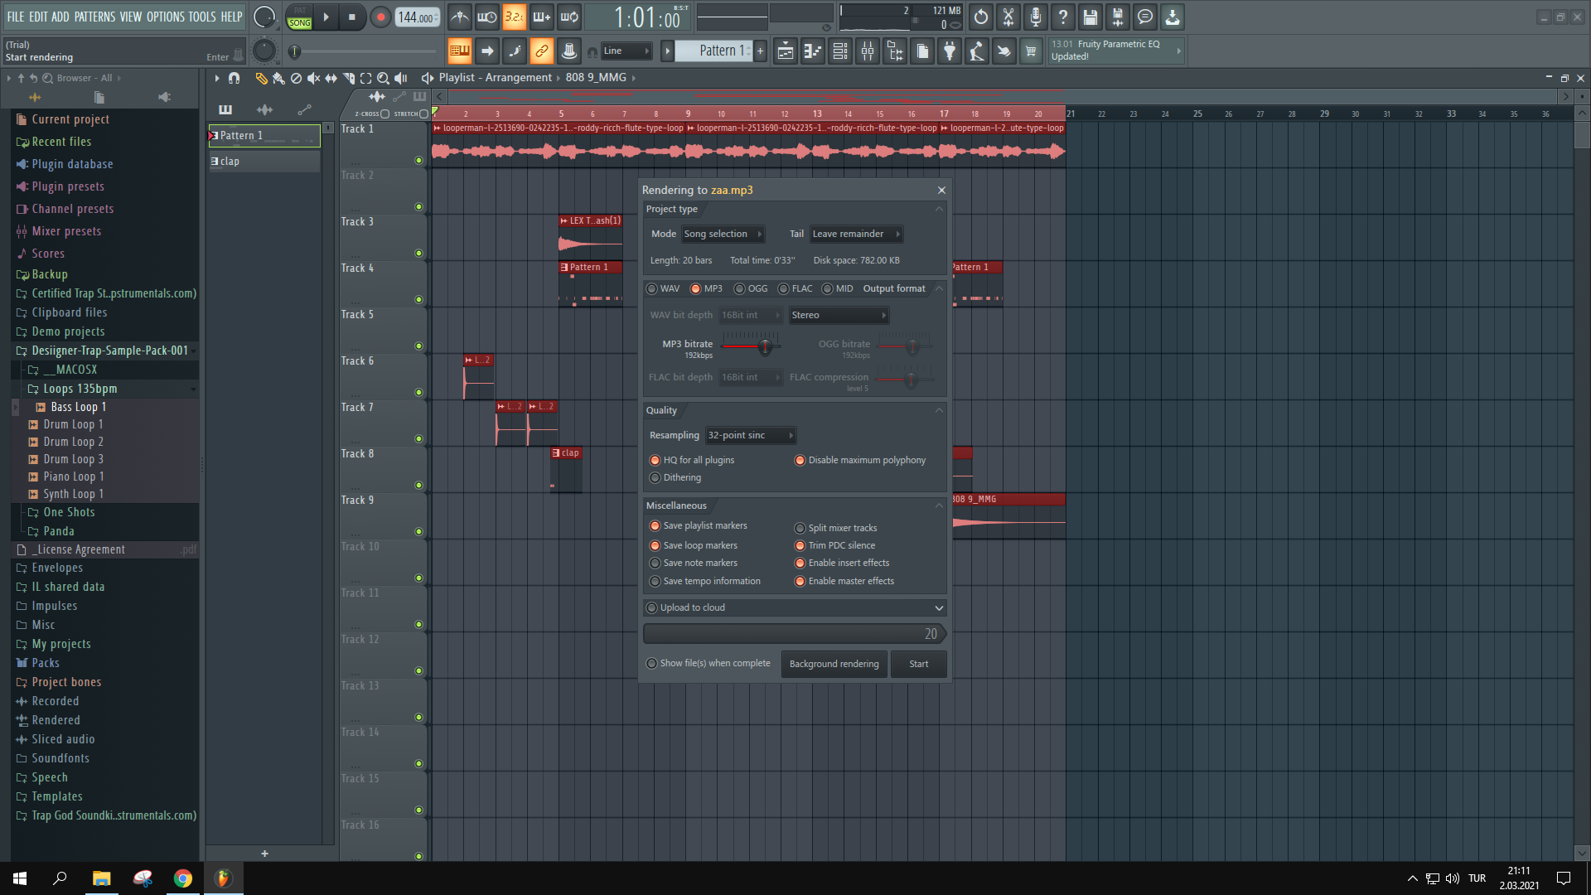The height and width of the screenshot is (895, 1591).
Task: Open the TOOLS menu
Action: [x=202, y=17]
